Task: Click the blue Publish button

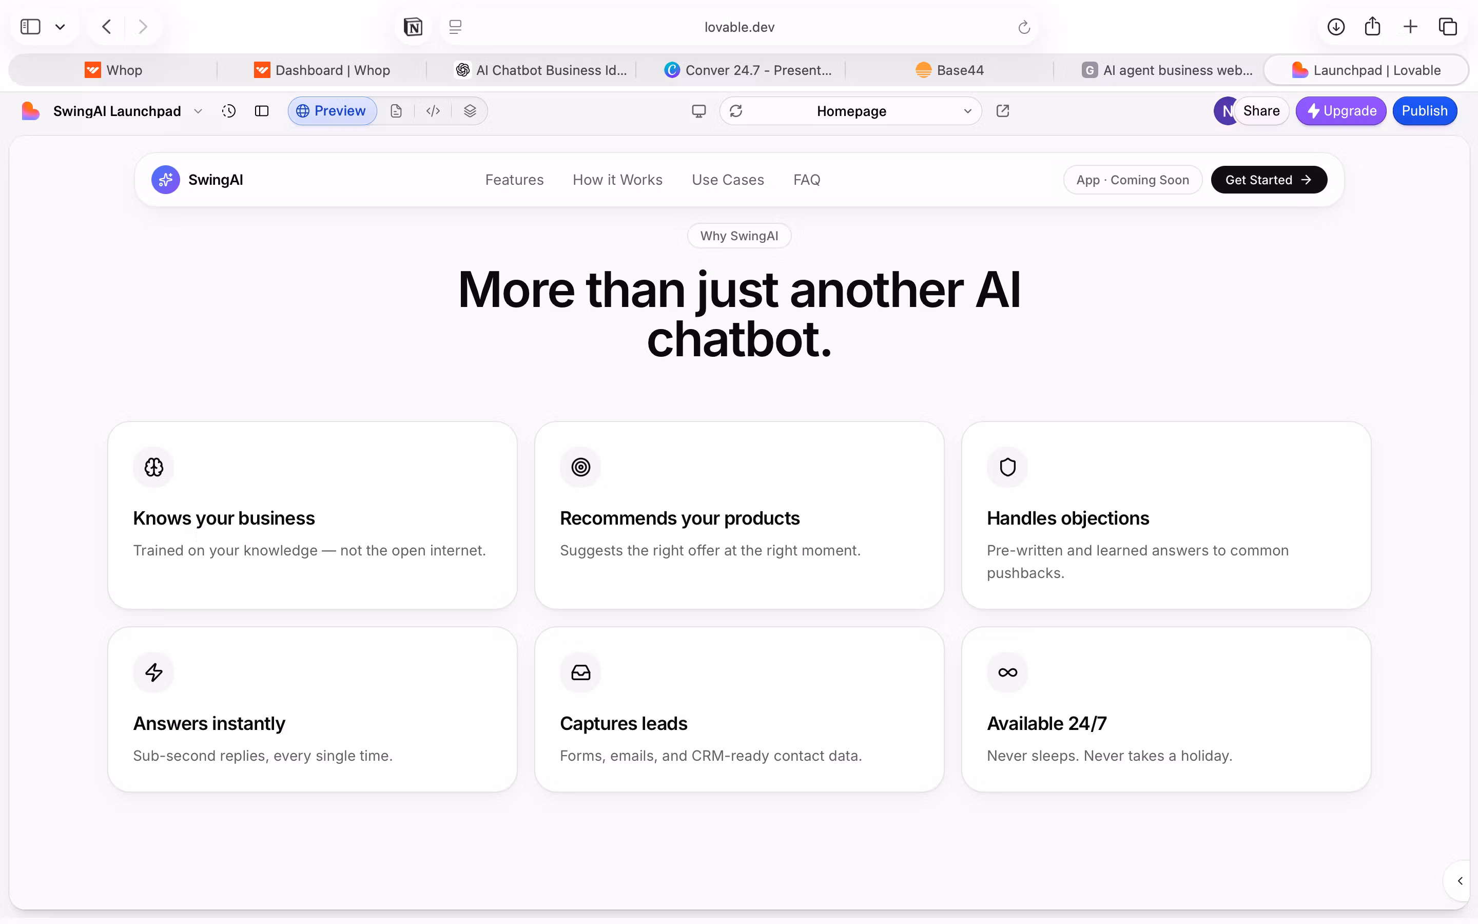Action: (1424, 110)
